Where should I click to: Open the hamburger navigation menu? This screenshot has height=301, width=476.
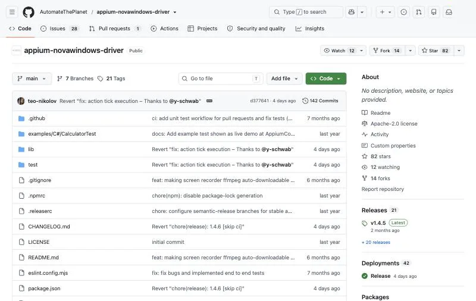coord(12,12)
